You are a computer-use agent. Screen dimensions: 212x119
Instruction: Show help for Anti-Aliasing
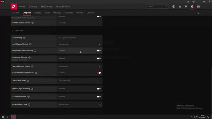click(24, 38)
